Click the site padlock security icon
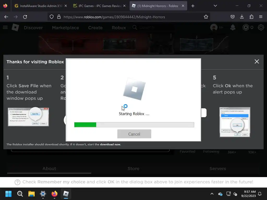 (59, 17)
